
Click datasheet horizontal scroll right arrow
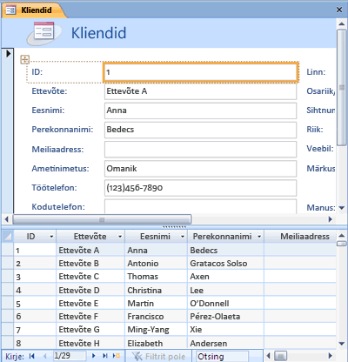tap(330, 356)
